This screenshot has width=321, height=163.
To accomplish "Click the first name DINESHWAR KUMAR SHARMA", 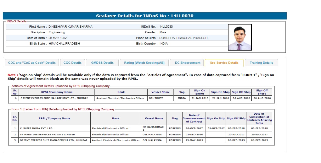I will 70,27.
